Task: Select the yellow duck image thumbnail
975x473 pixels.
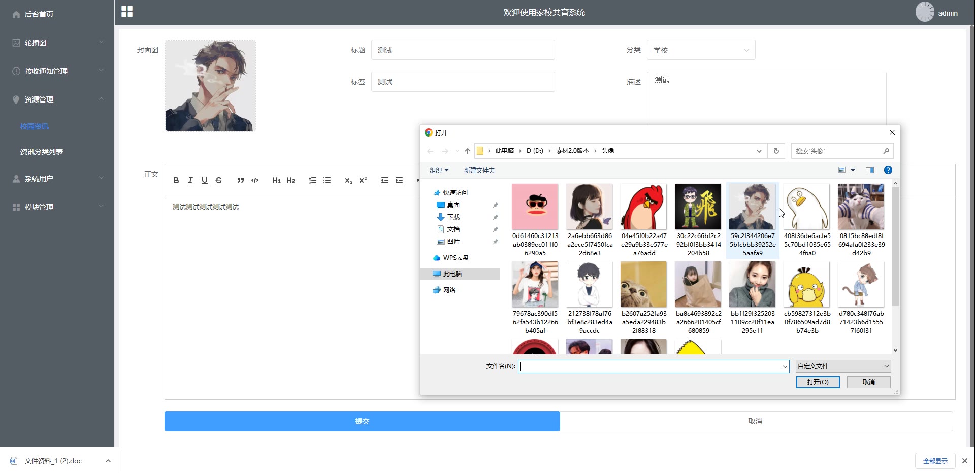Action: [806, 285]
